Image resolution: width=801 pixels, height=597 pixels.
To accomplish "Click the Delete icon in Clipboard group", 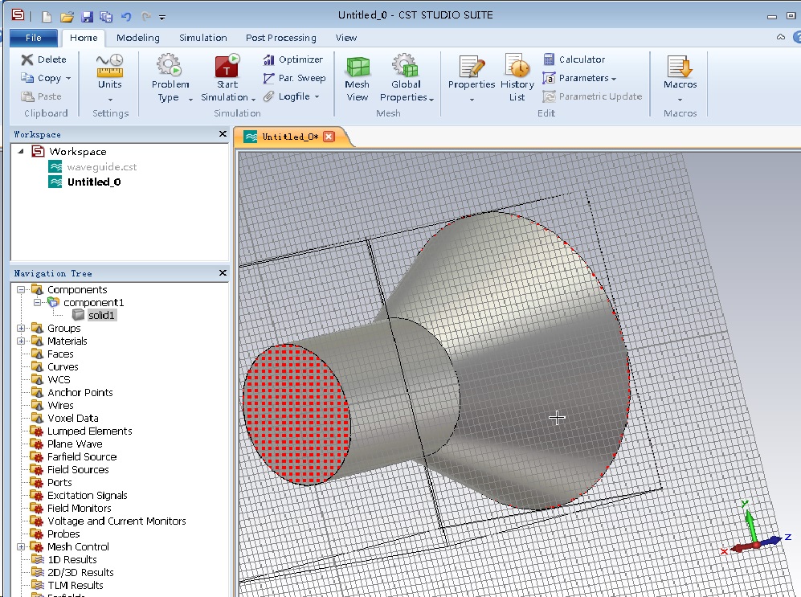I will (27, 59).
